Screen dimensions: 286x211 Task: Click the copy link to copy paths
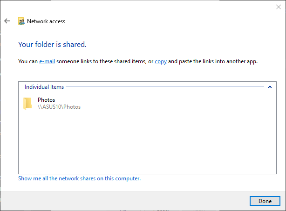click(161, 61)
